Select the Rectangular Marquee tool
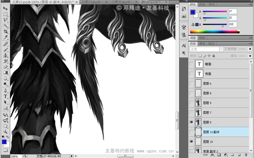 [x=5, y=14]
